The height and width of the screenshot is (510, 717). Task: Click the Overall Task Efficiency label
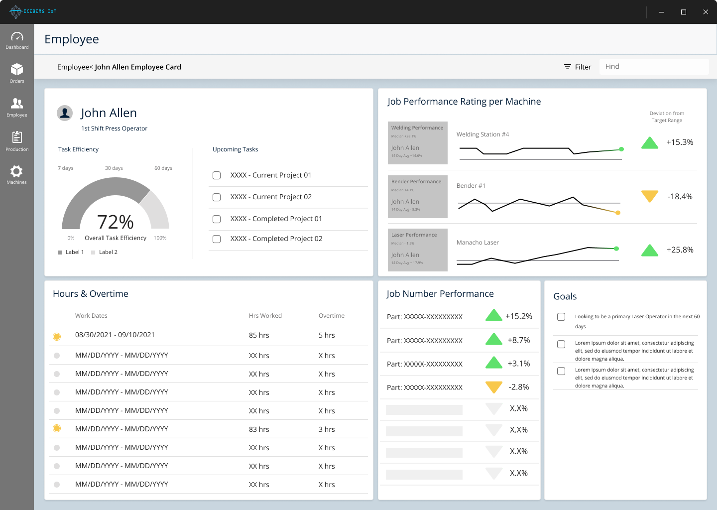pyautogui.click(x=116, y=238)
